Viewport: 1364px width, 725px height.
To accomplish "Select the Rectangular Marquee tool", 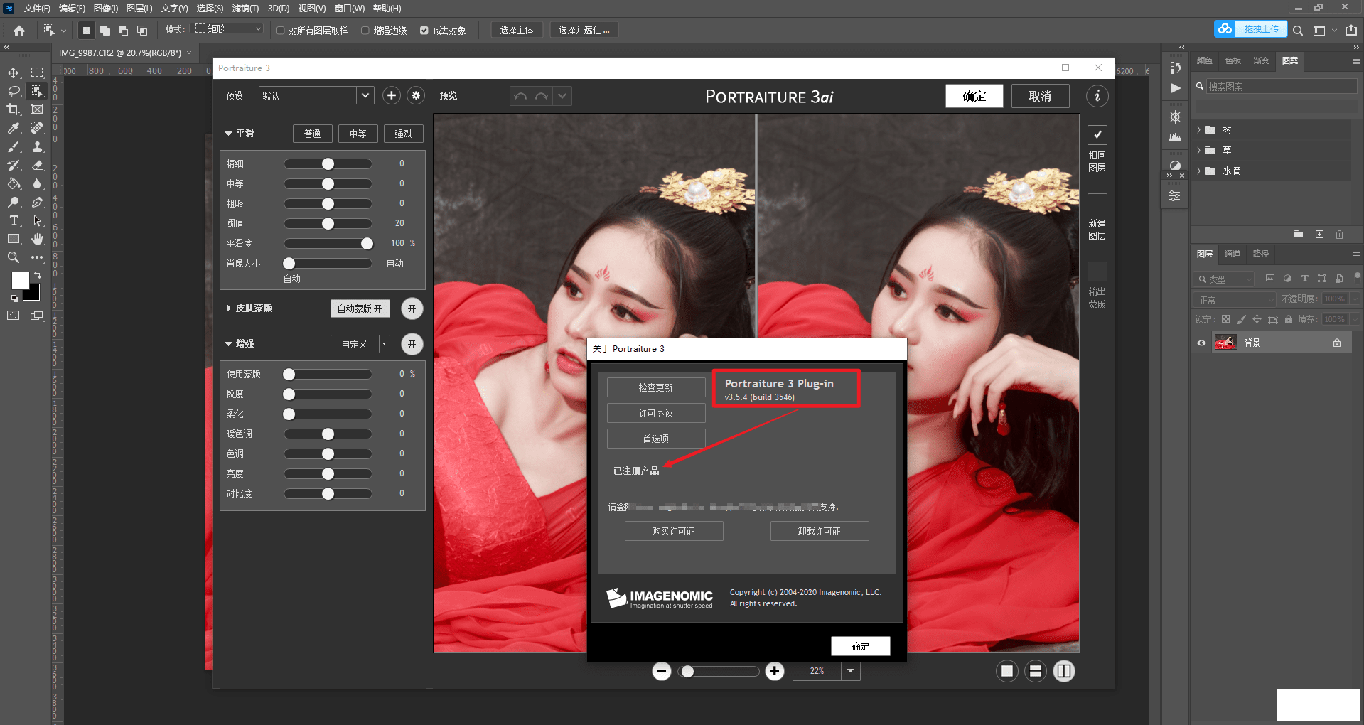I will [37, 72].
